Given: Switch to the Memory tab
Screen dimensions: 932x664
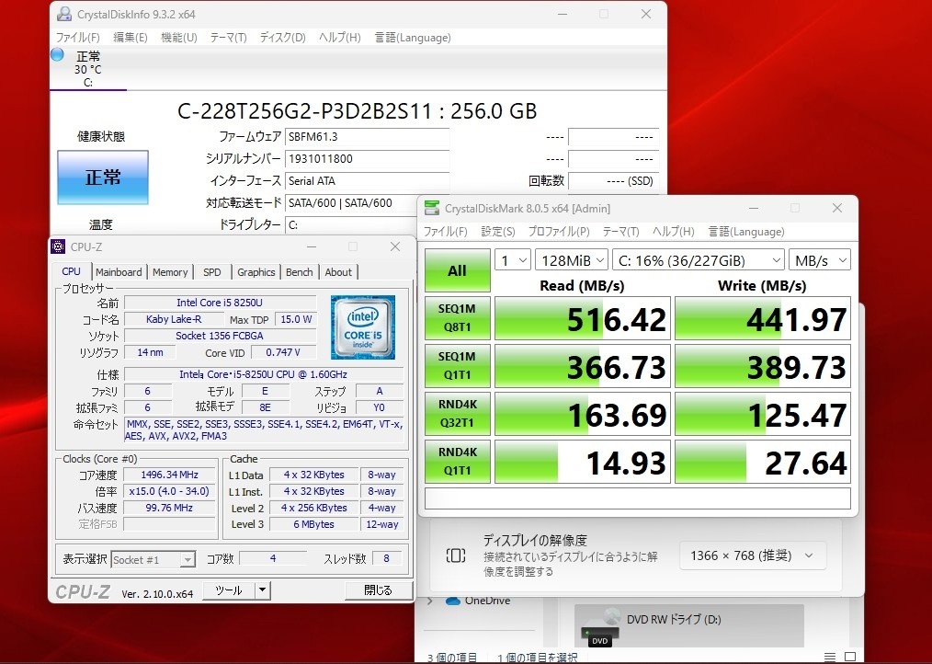Looking at the screenshot, I should tap(170, 272).
